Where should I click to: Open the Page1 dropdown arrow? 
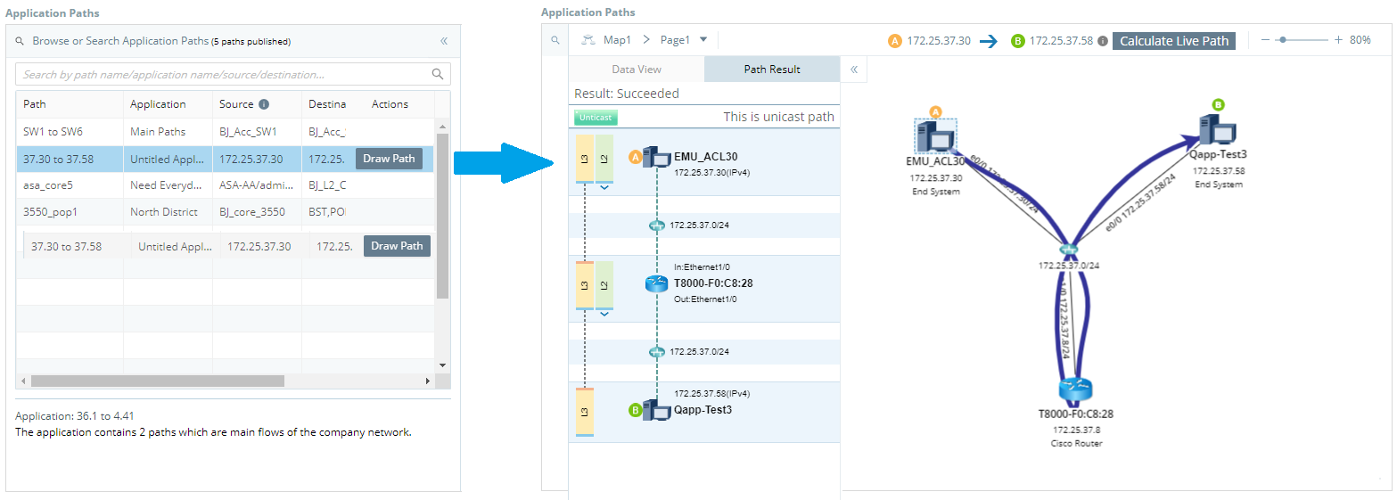(703, 40)
